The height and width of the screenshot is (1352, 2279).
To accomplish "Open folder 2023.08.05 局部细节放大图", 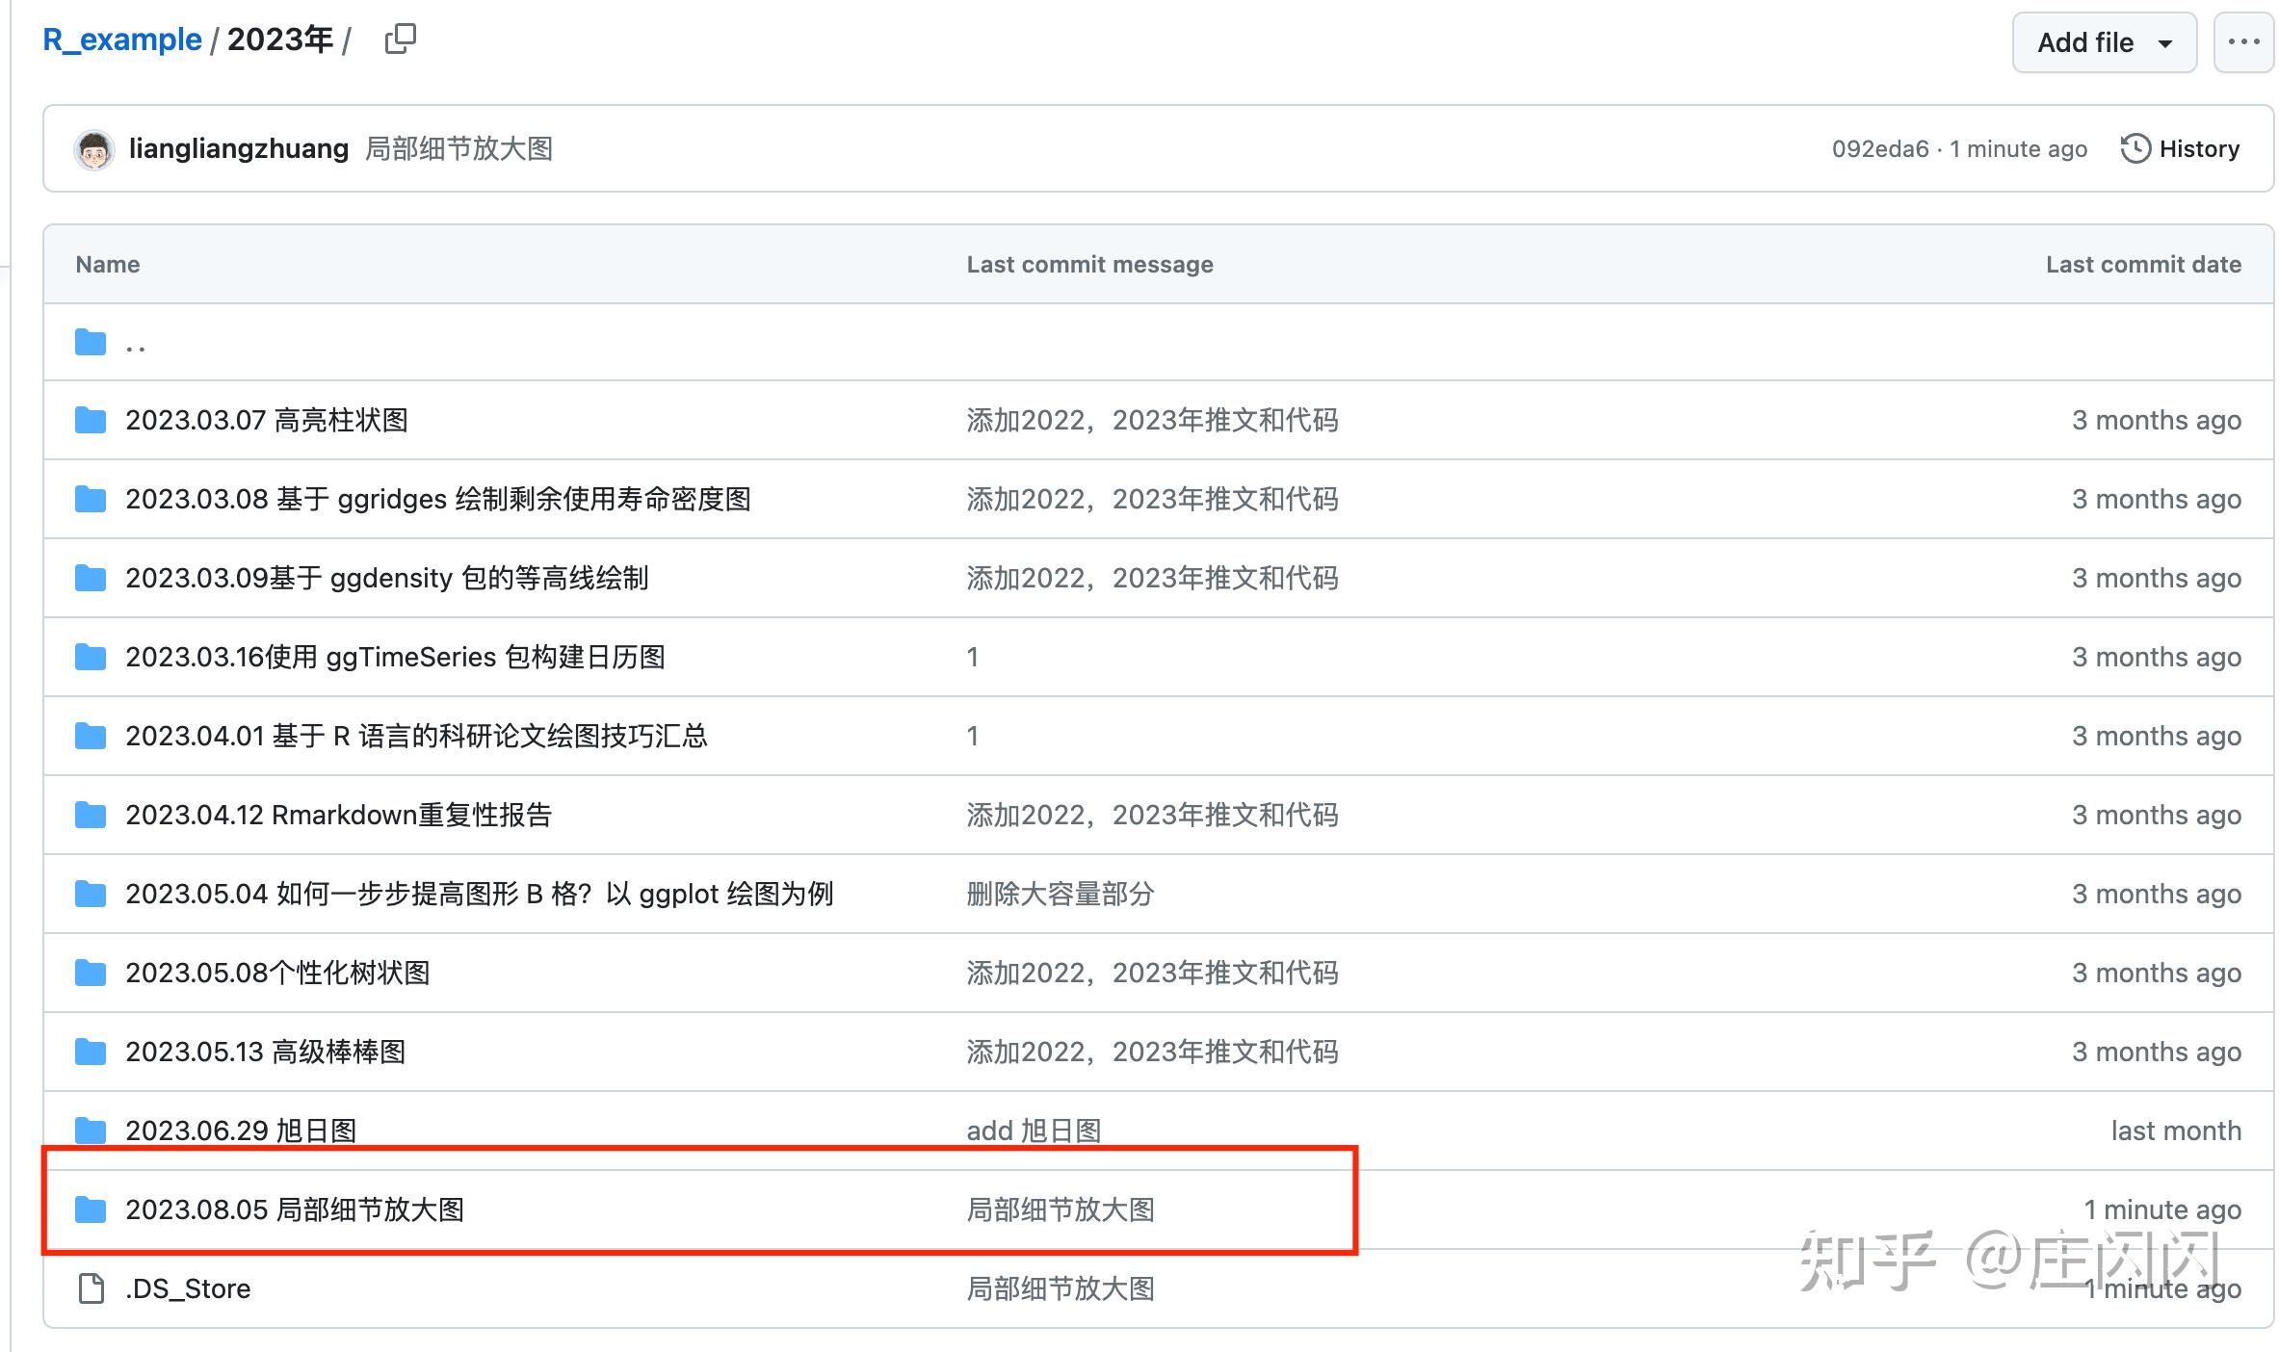I will [294, 1209].
